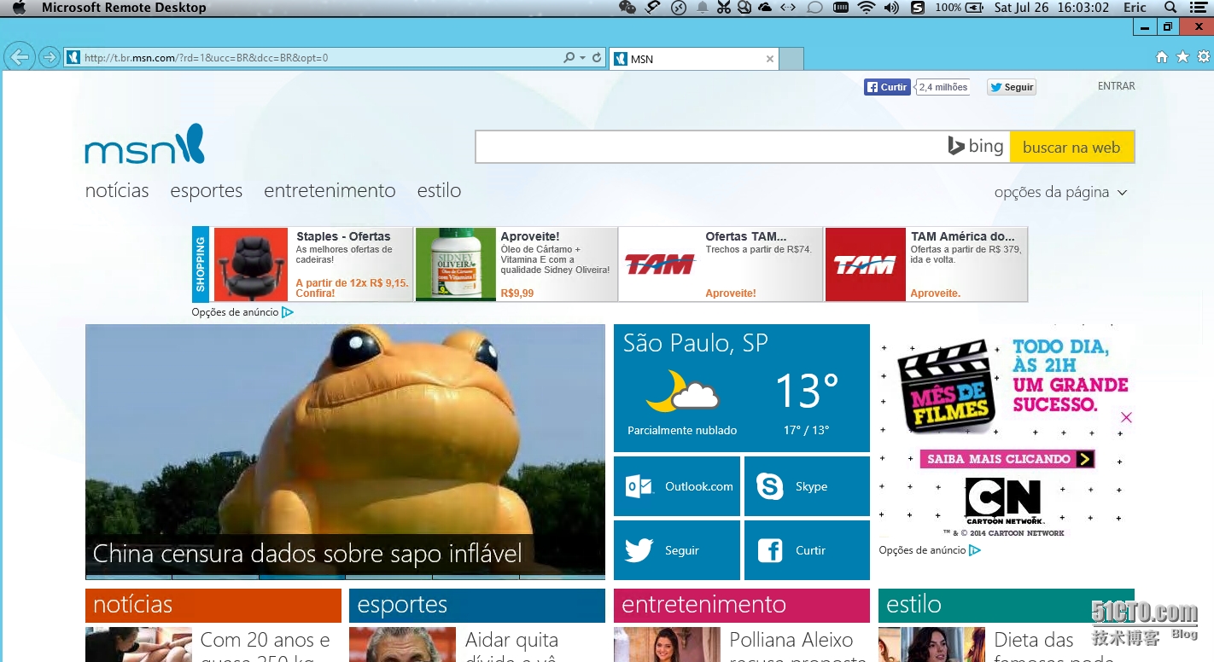Open Spotlight search magnifier in menu bar

pyautogui.click(x=1170, y=8)
